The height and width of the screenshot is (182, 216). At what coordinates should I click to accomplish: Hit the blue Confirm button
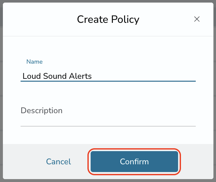tap(134, 162)
